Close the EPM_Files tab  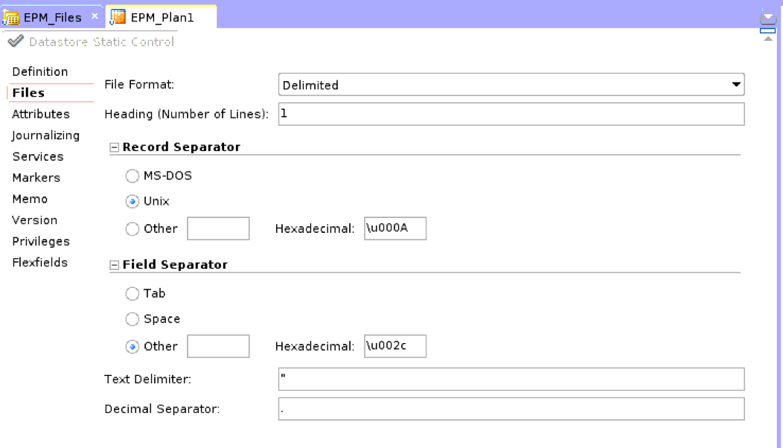tap(95, 16)
